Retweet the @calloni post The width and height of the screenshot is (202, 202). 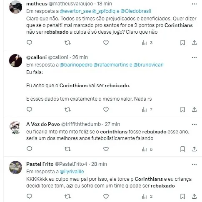pyautogui.click(x=68, y=110)
